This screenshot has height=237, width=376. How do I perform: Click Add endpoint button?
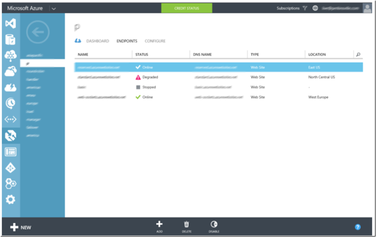coord(159,226)
